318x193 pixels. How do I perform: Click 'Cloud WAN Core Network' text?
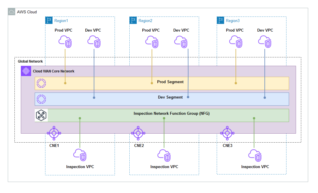pyautogui.click(x=54, y=71)
